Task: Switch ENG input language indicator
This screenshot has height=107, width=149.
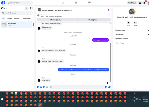Action: point(140,99)
